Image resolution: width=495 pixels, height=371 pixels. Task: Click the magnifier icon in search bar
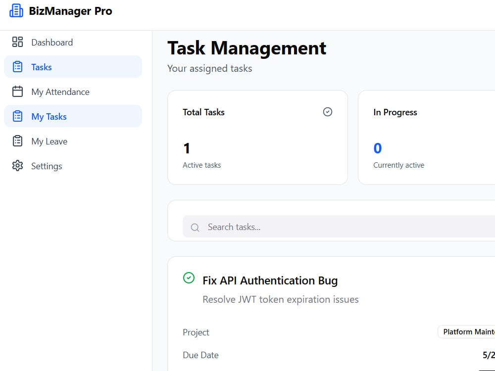click(195, 227)
